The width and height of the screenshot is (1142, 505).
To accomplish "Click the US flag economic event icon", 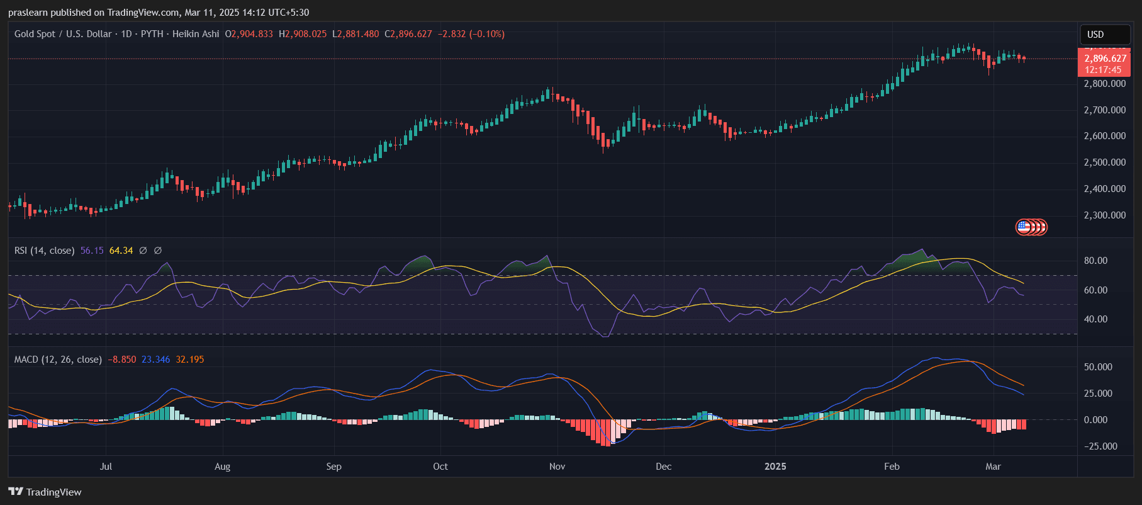I will [1024, 227].
